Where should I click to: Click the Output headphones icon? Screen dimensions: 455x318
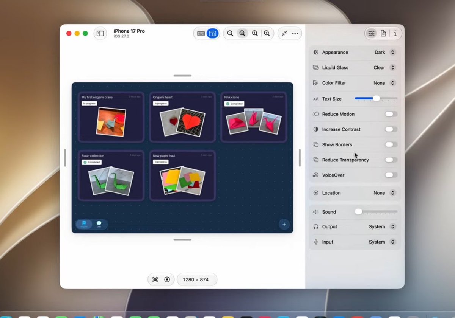coord(316,226)
